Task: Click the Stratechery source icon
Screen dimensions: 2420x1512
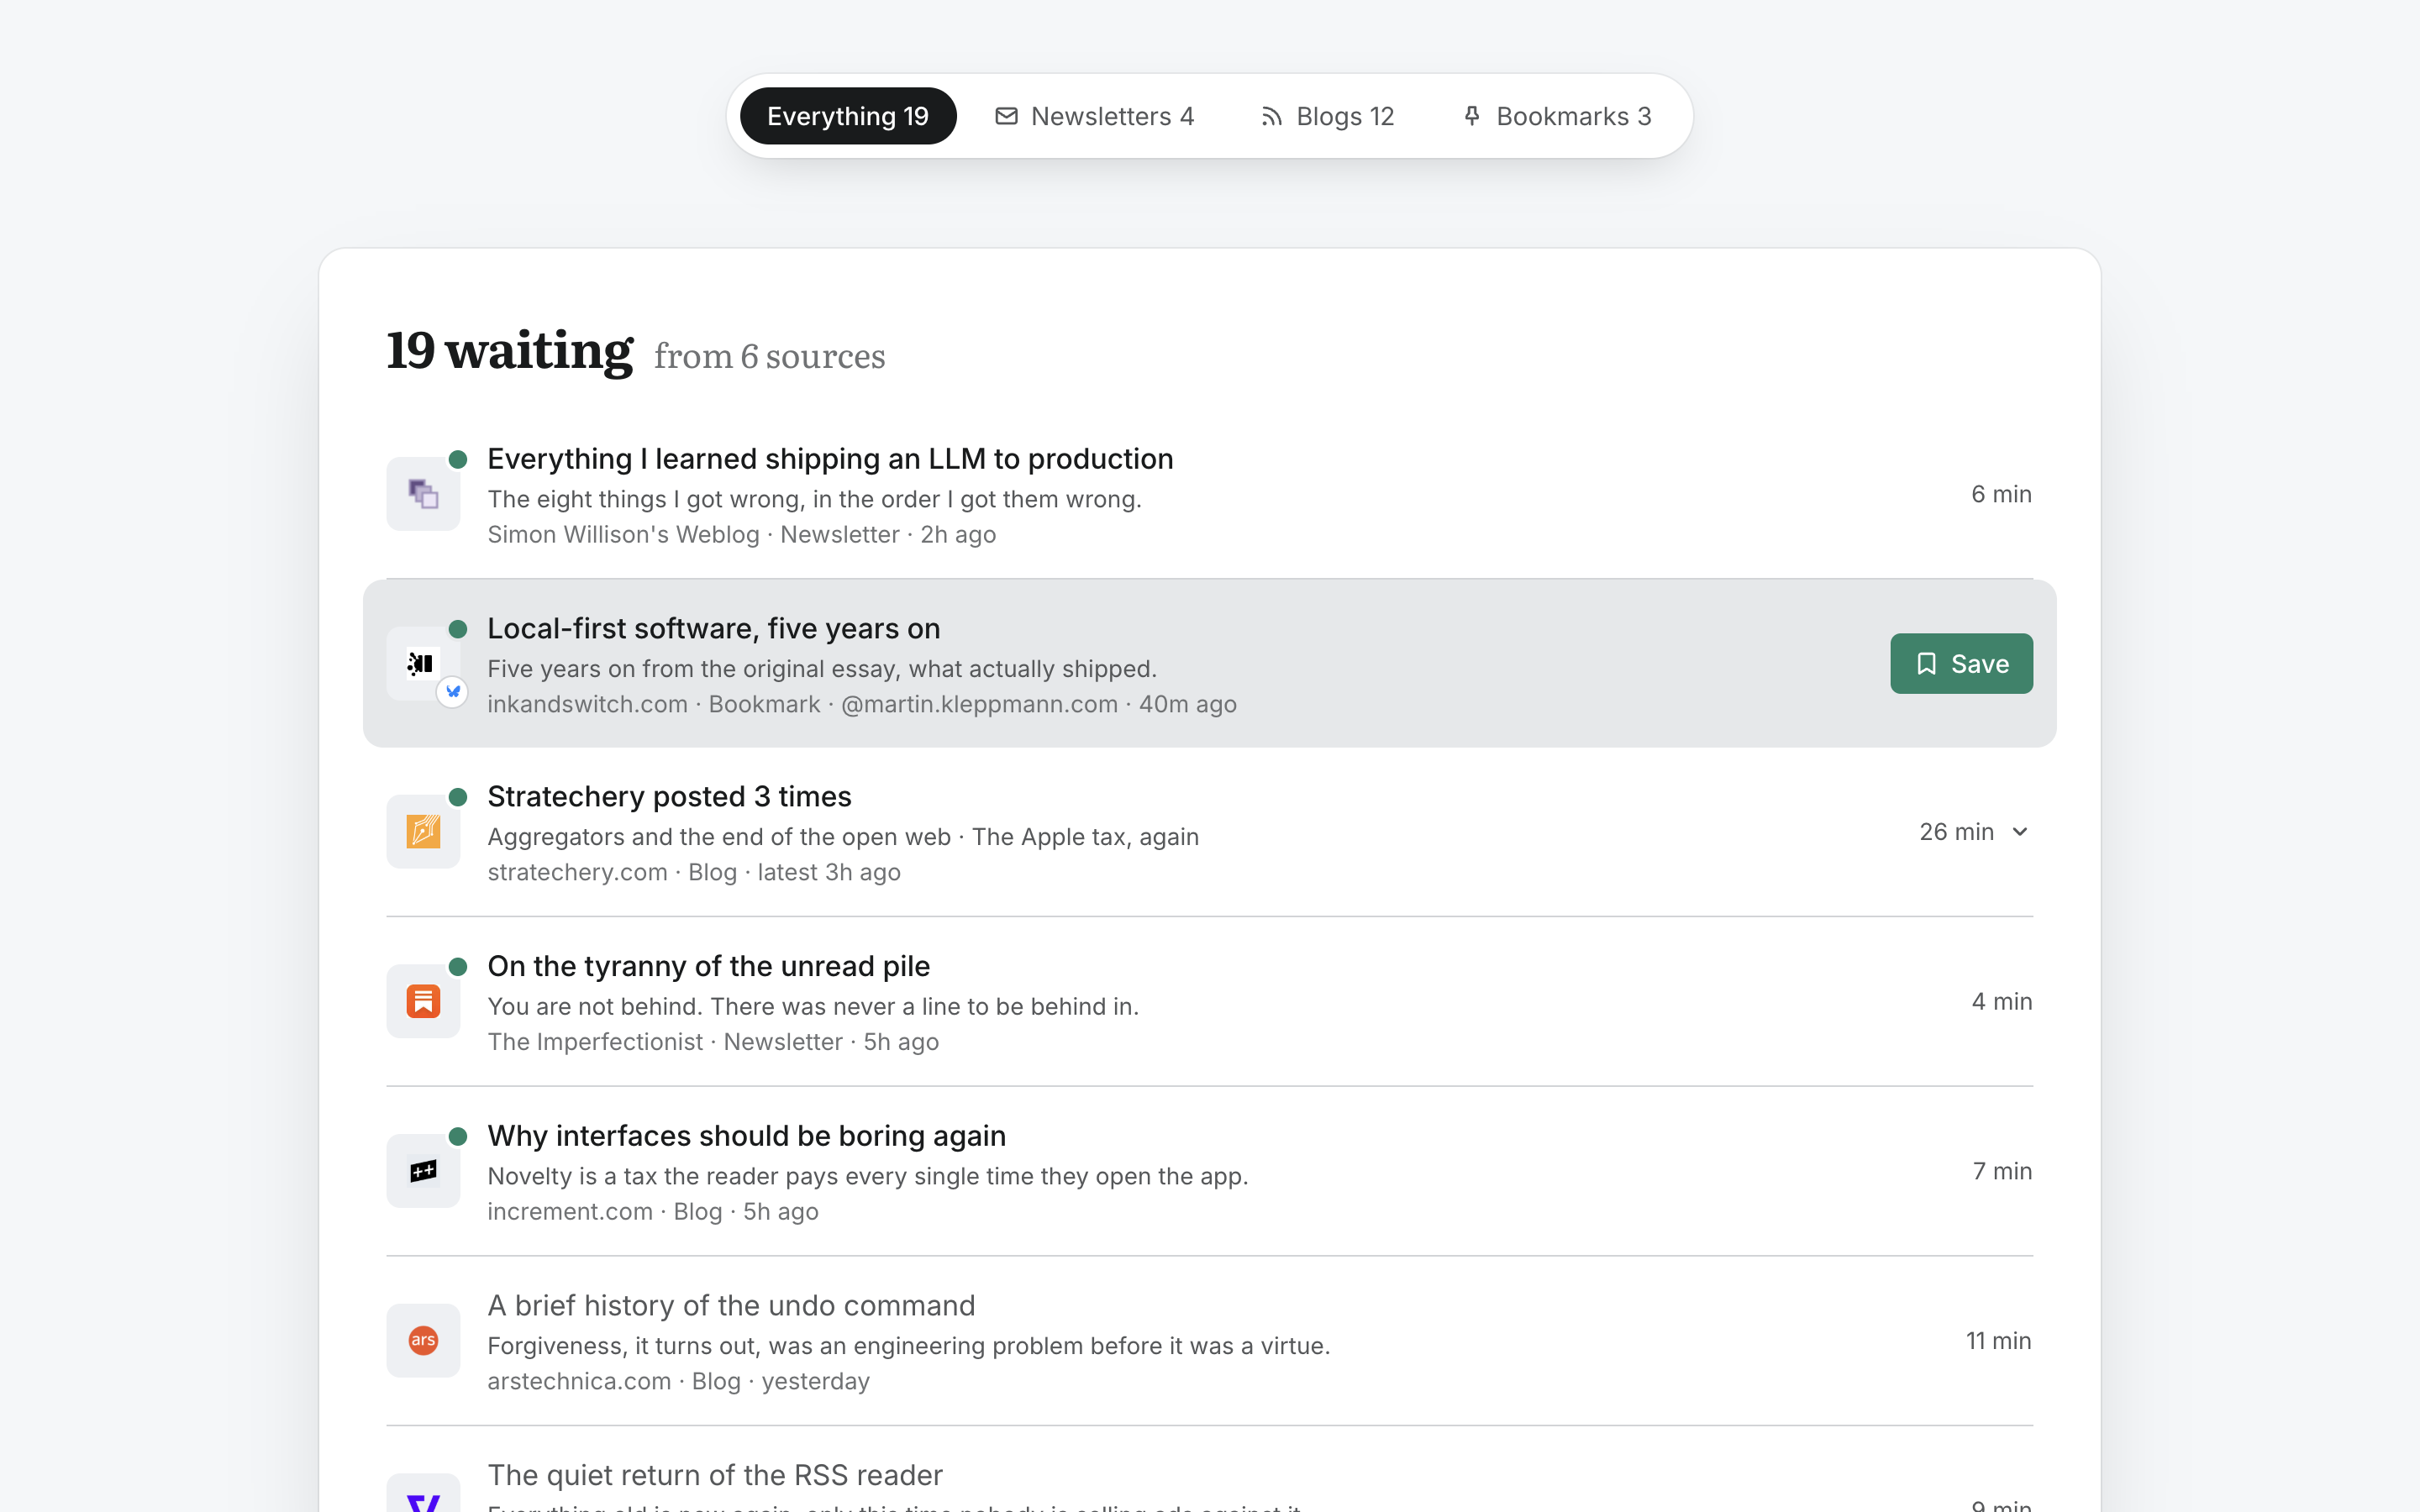Action: [x=423, y=831]
